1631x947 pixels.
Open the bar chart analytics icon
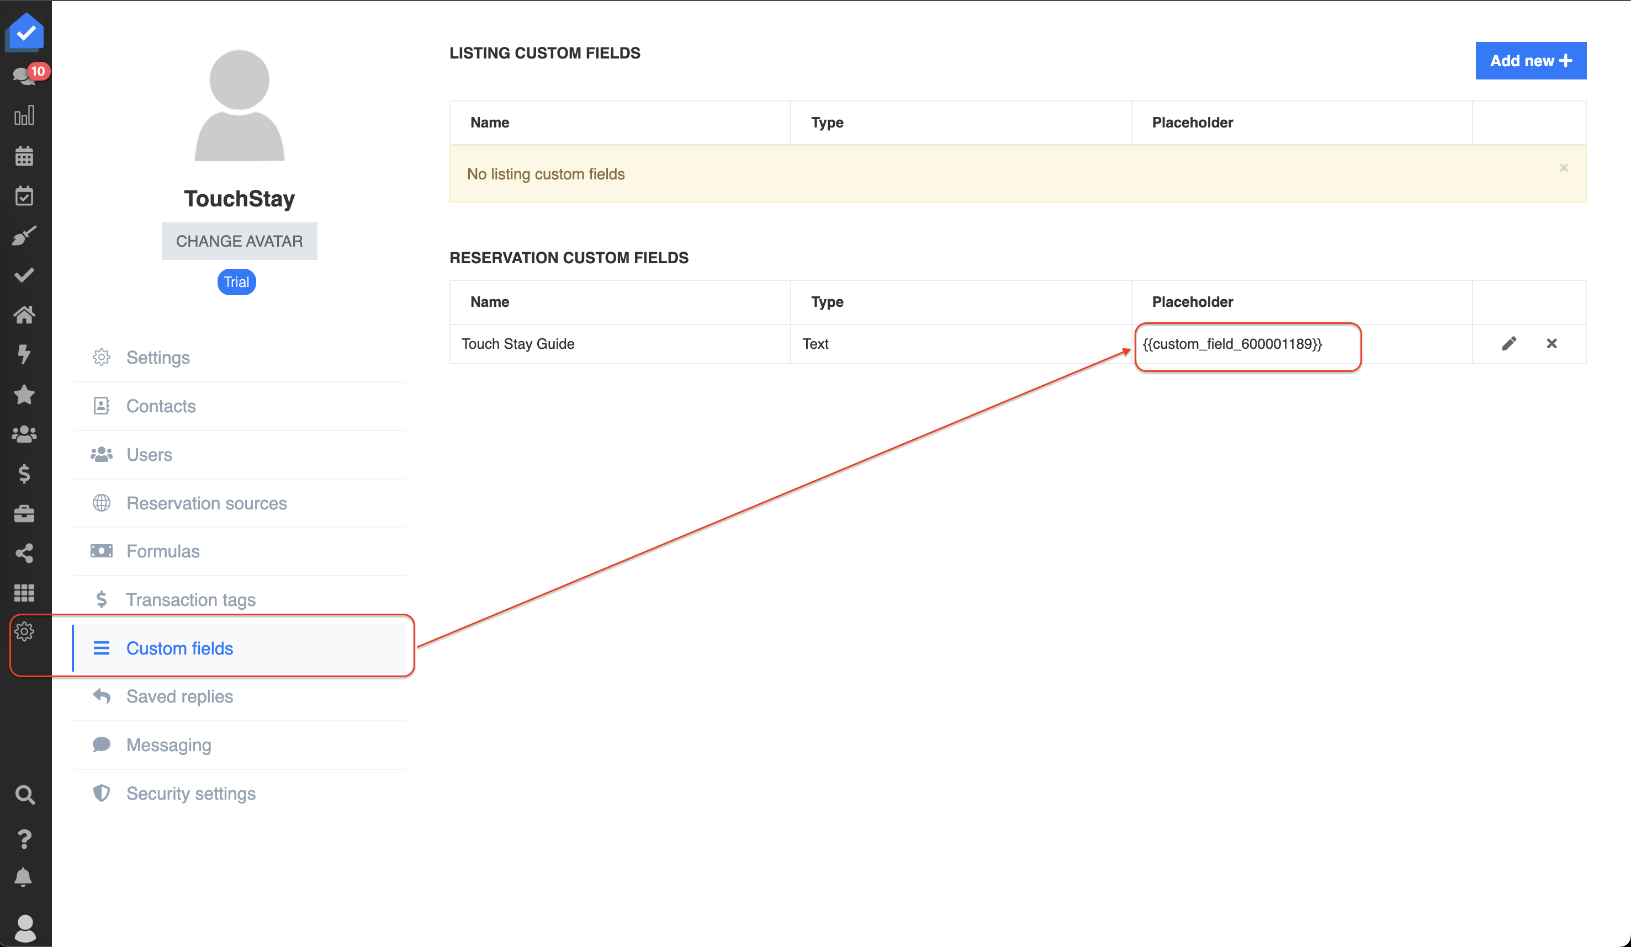pyautogui.click(x=25, y=116)
